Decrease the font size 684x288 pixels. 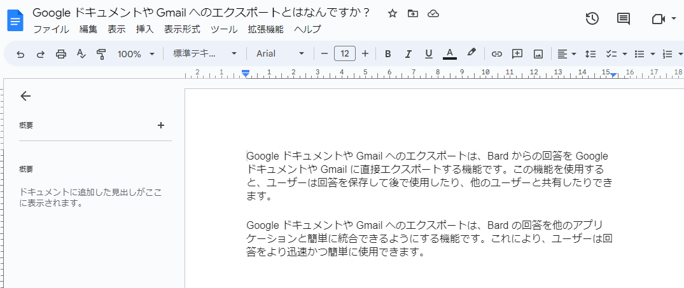coord(324,53)
